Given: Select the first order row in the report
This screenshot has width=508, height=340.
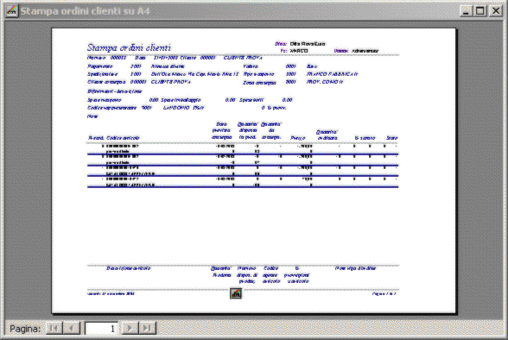Looking at the screenshot, I should pyautogui.click(x=242, y=148).
